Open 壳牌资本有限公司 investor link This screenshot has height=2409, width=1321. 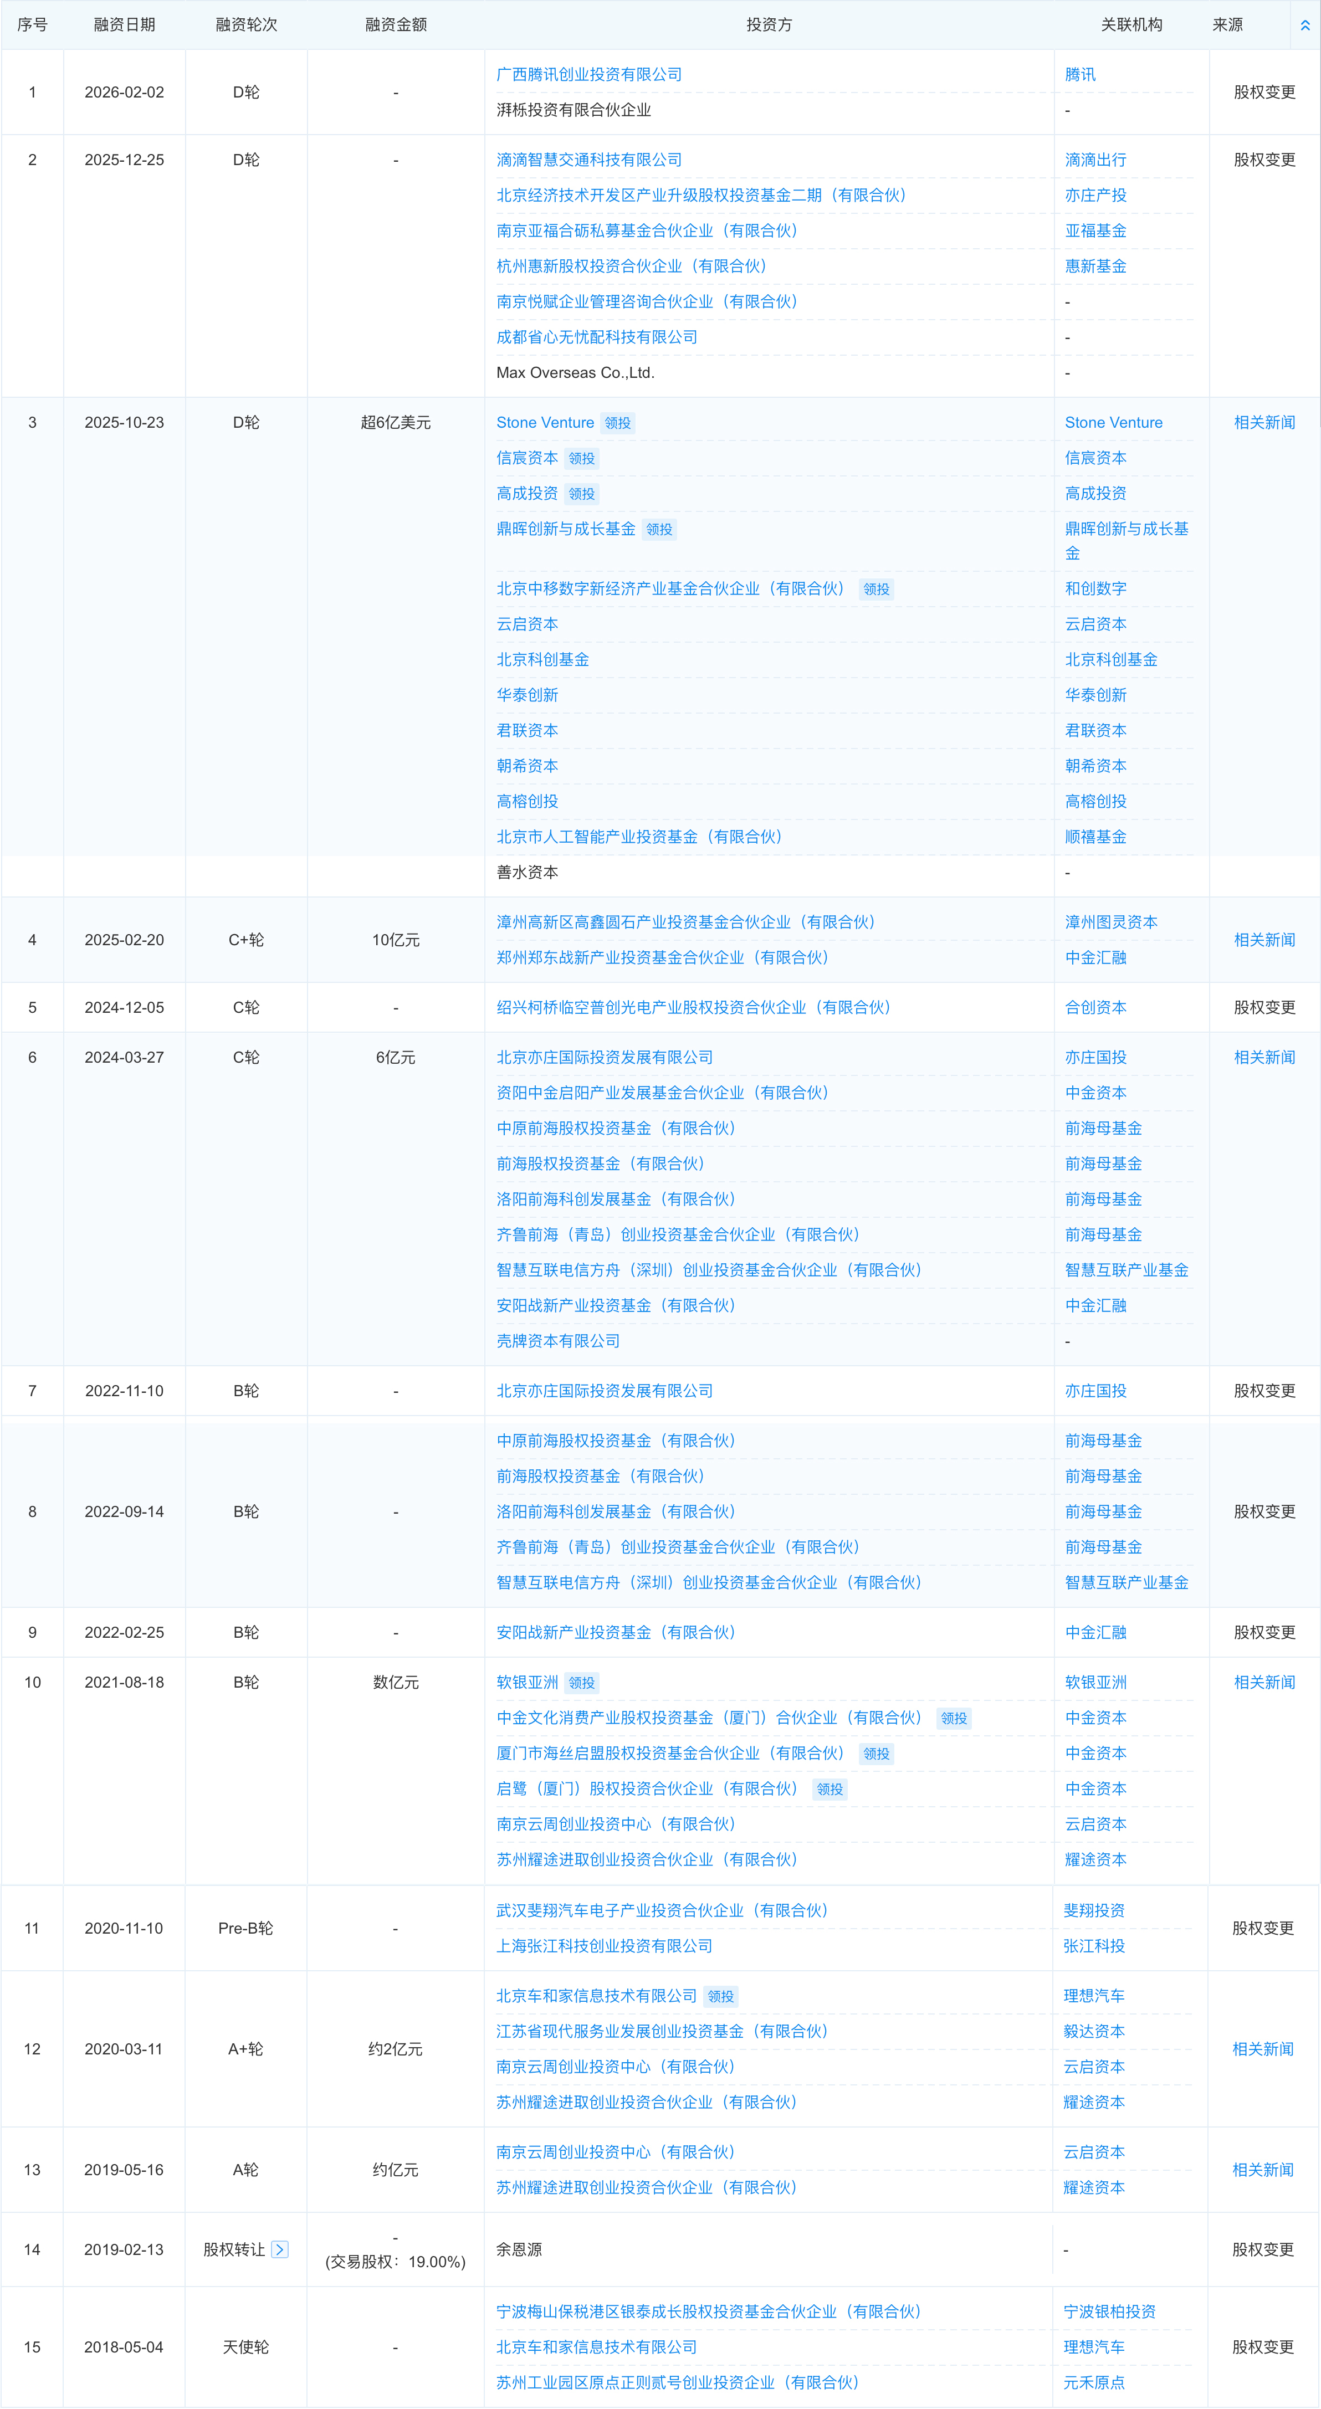click(x=557, y=1341)
